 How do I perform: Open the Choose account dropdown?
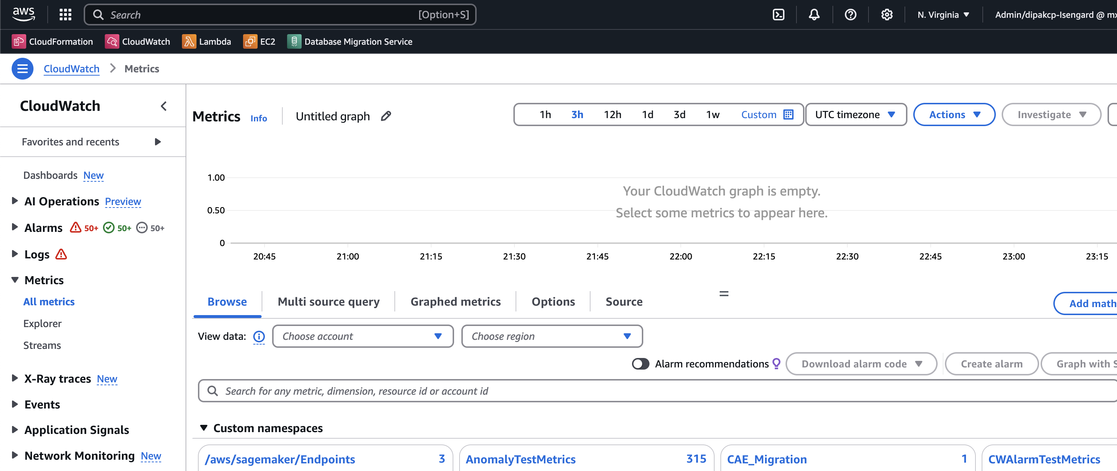click(x=362, y=336)
